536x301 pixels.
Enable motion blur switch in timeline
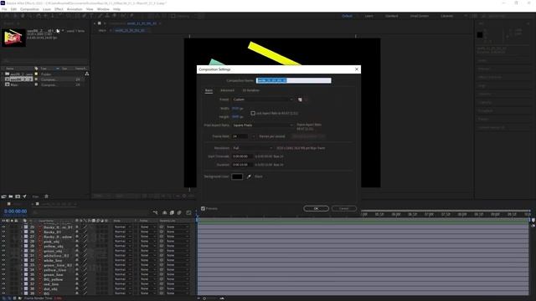pyautogui.click(x=179, y=212)
